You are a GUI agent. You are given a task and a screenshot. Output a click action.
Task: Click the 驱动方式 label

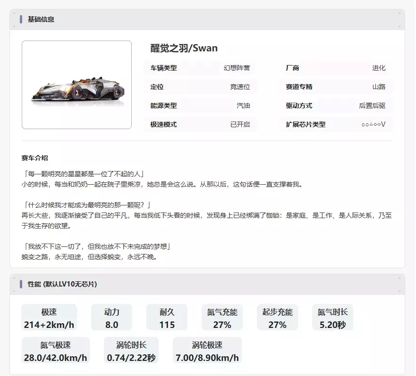click(299, 106)
